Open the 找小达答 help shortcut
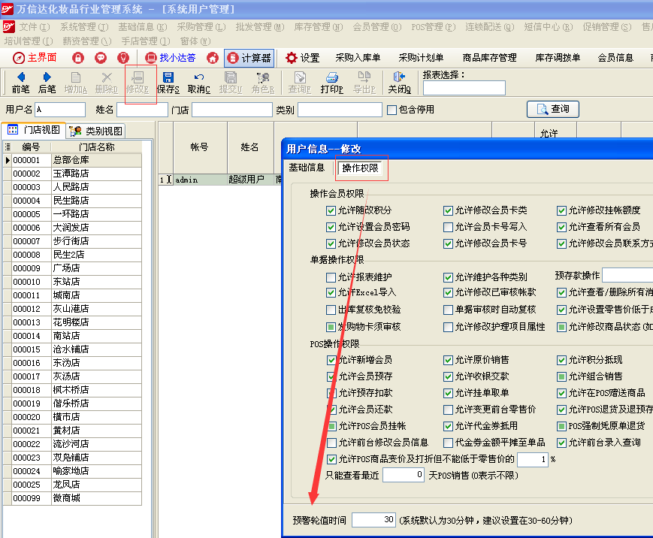This screenshot has width=653, height=538. coord(171,57)
